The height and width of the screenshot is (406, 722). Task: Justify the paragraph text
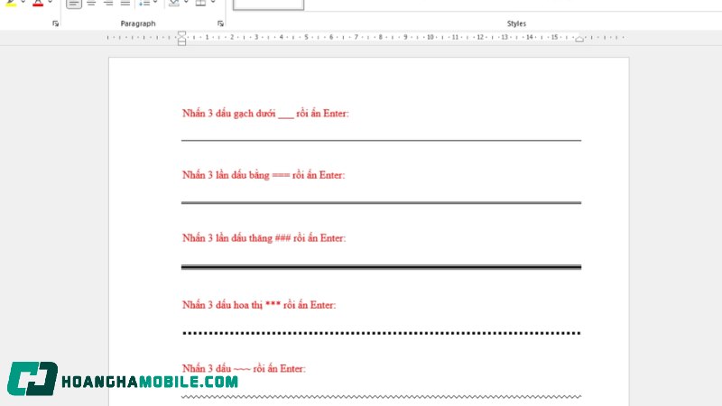(x=125, y=4)
